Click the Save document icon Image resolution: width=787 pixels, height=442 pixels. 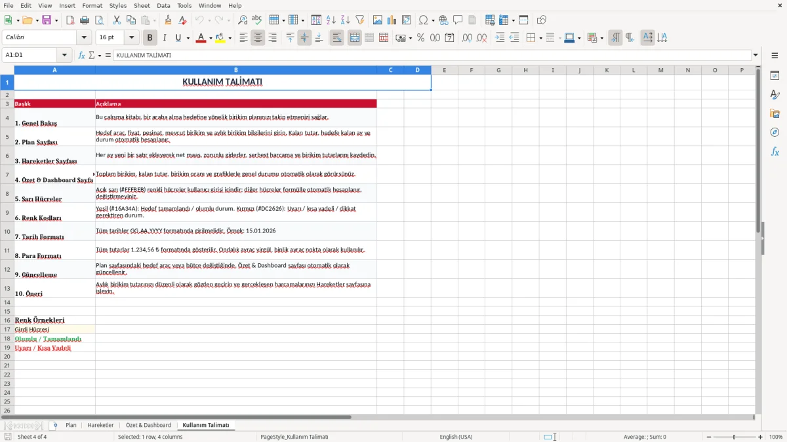point(47,20)
